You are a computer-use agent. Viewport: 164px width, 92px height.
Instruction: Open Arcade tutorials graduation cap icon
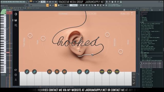(16, 70)
